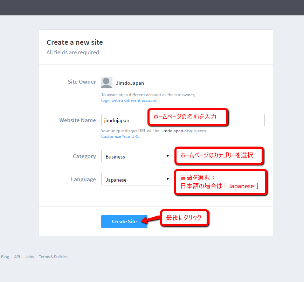This screenshot has height=282, width=304.
Task: Open the Blog footer link
Action: [5, 256]
